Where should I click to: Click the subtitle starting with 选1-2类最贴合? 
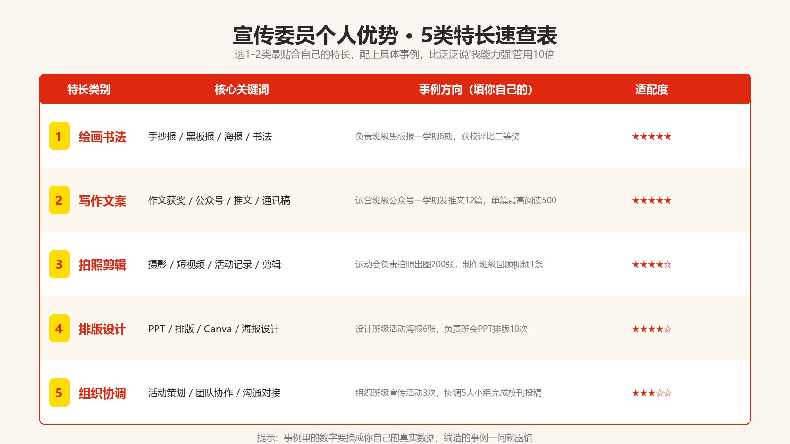coord(395,54)
